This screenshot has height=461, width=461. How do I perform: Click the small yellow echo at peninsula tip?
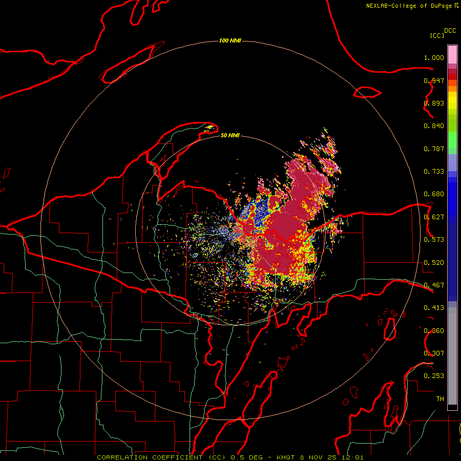(x=210, y=128)
